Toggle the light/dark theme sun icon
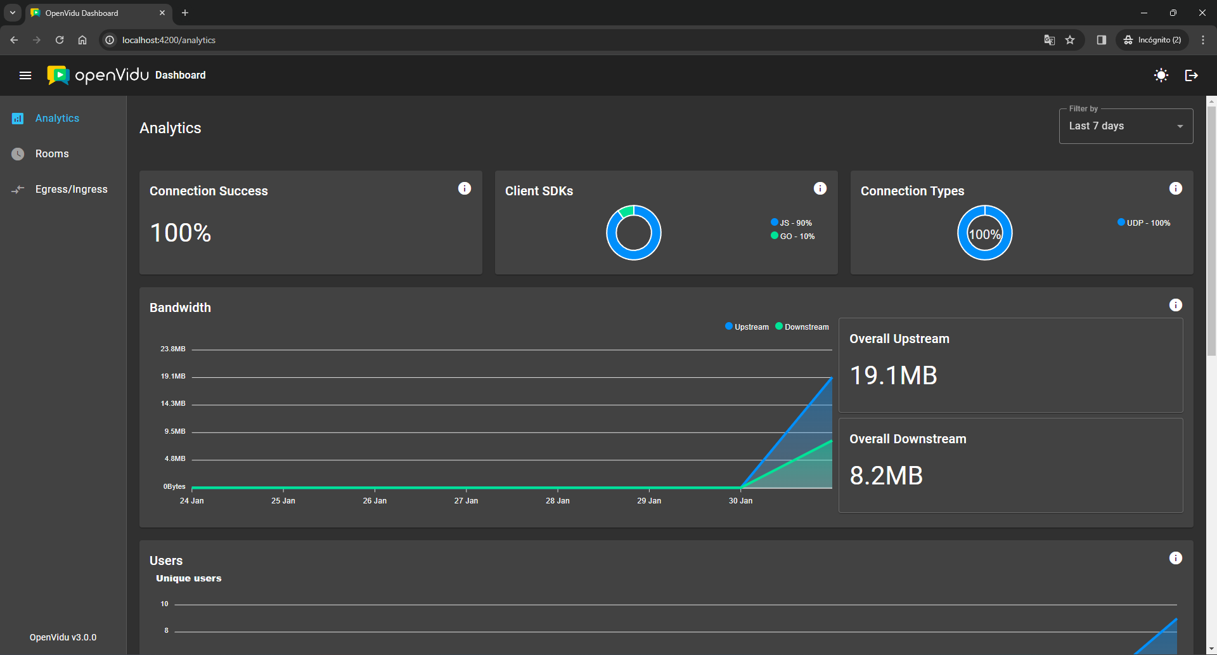This screenshot has height=655, width=1217. [x=1161, y=75]
